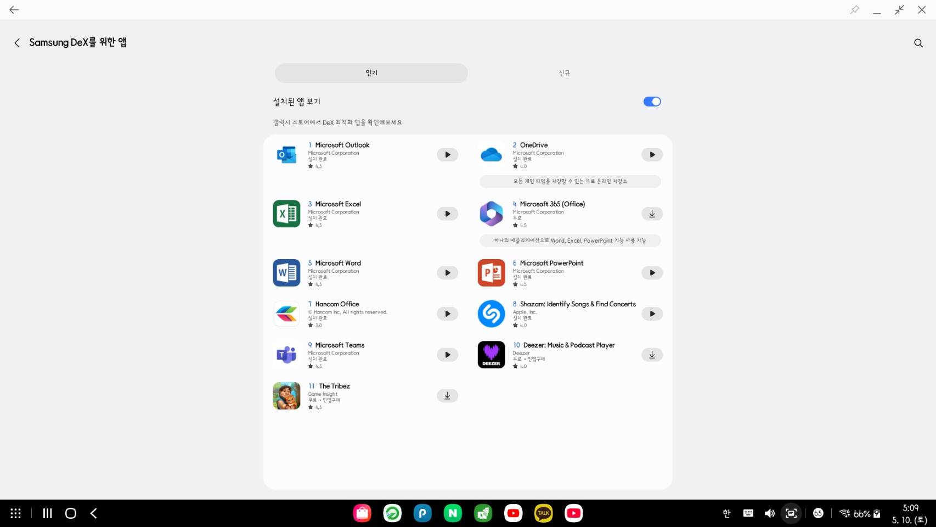
Task: Click the OneDrive cloud app icon
Action: 491,155
